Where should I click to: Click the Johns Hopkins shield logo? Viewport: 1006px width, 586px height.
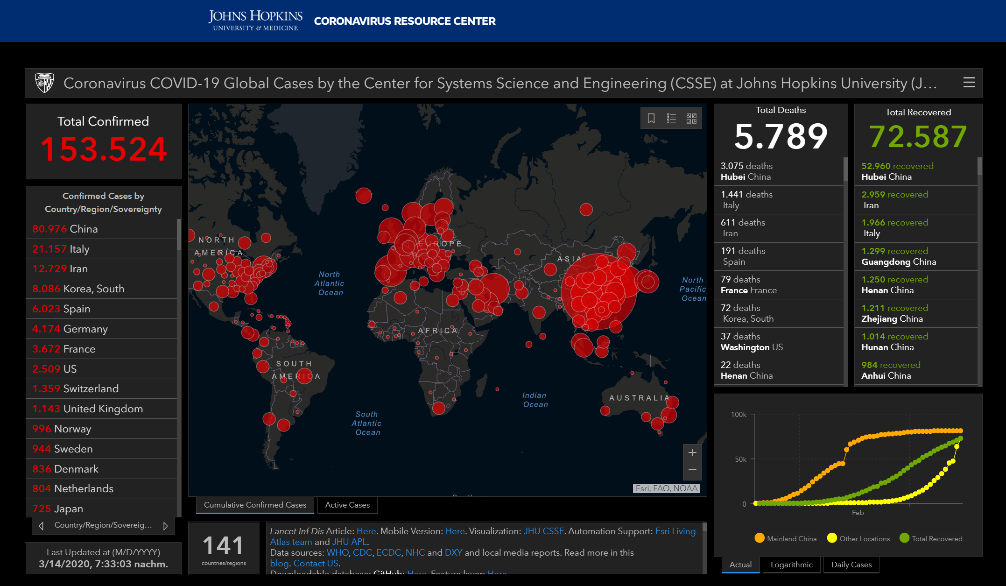[44, 83]
